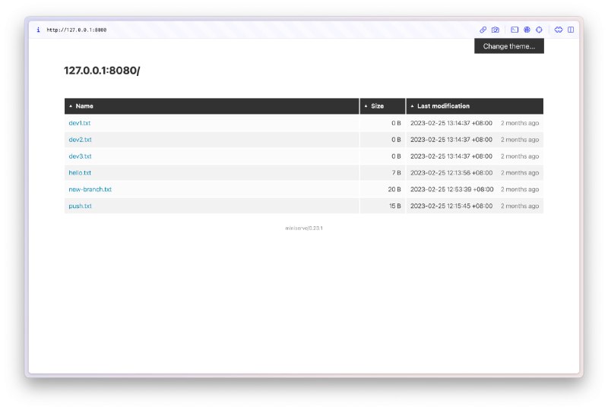Open the terminal console icon
Viewport: 608px width, 410px height.
point(515,30)
